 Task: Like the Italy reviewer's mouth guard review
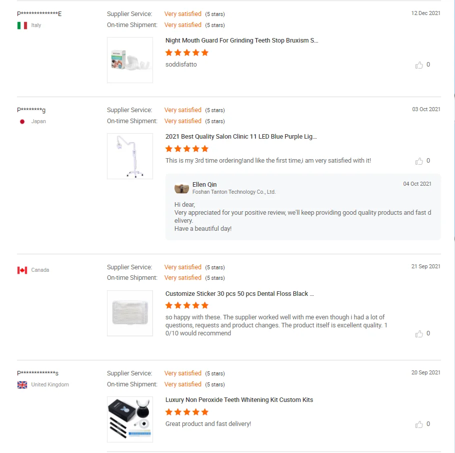419,65
